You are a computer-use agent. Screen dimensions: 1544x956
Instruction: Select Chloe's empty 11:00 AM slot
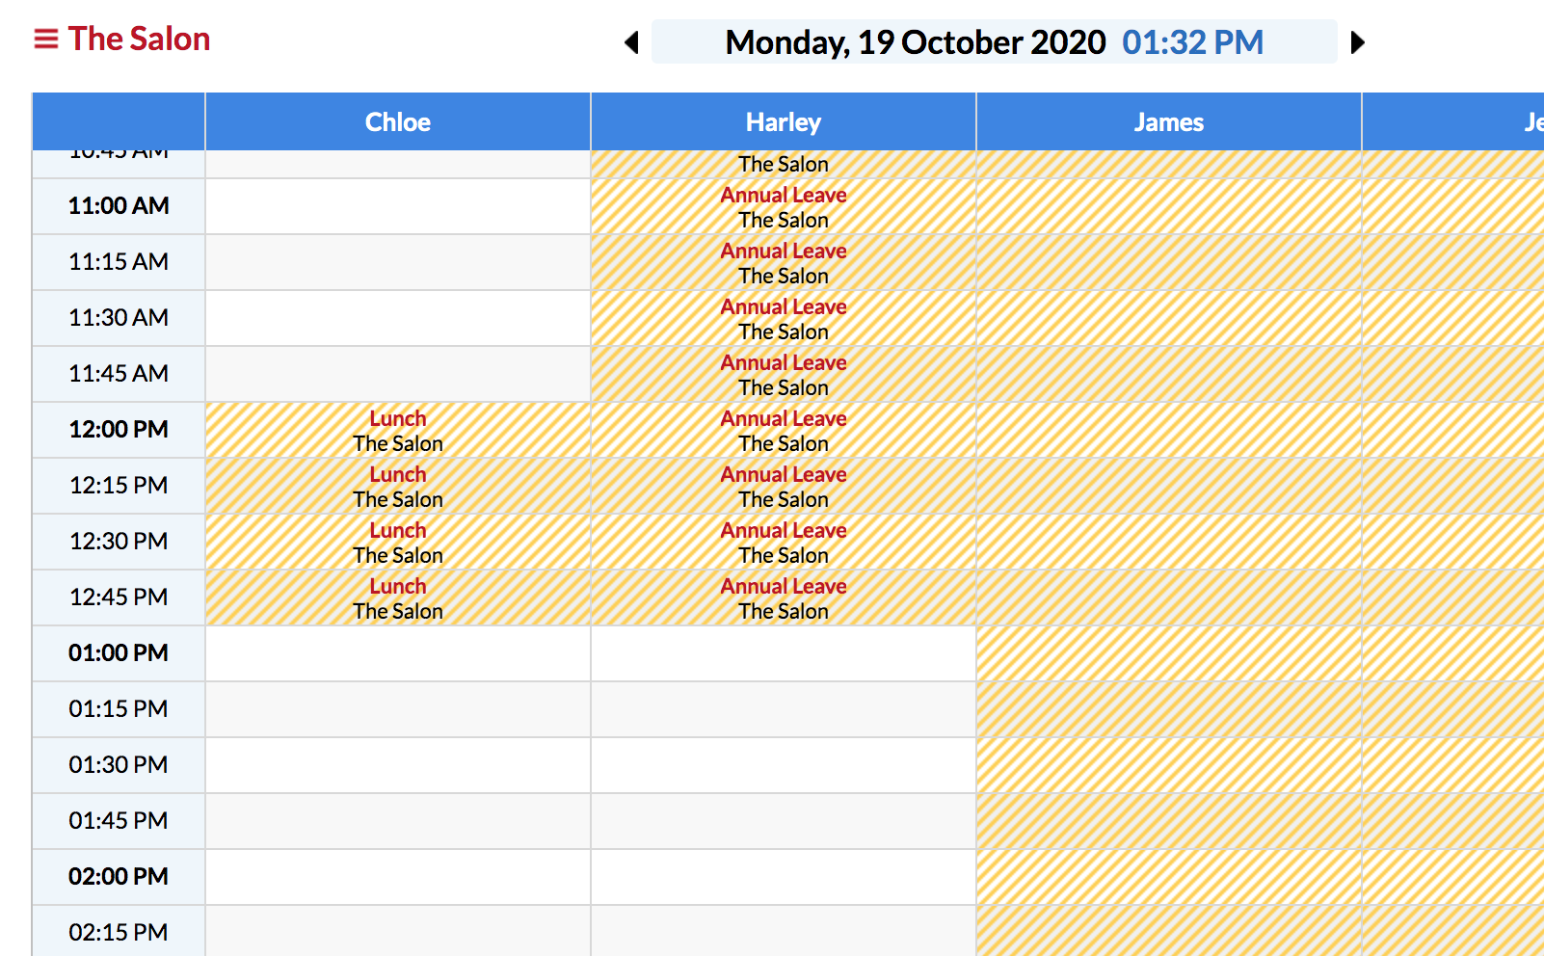click(x=398, y=206)
